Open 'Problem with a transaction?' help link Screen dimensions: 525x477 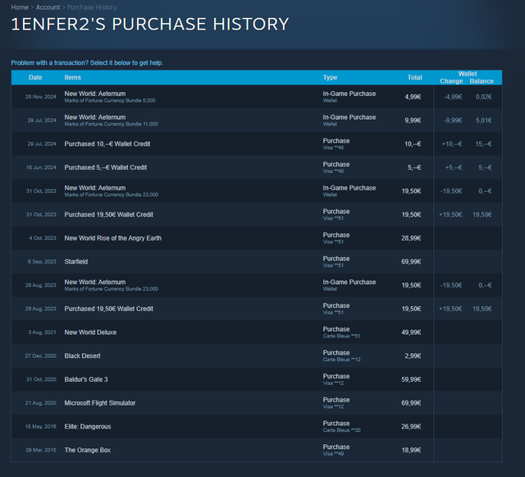(87, 62)
